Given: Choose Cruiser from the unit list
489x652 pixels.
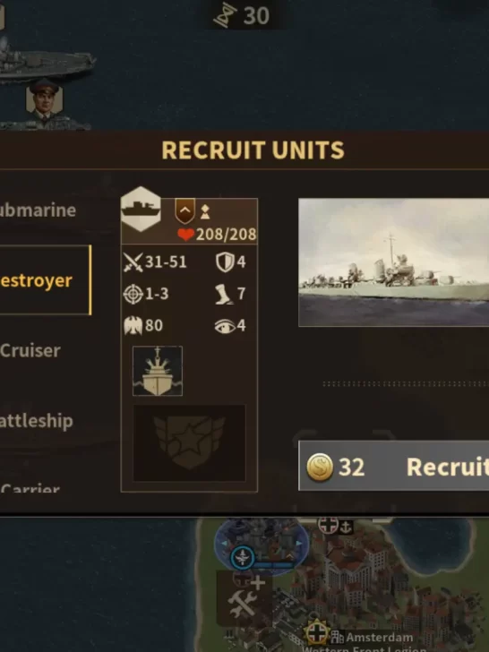Looking at the screenshot, I should 30,350.
